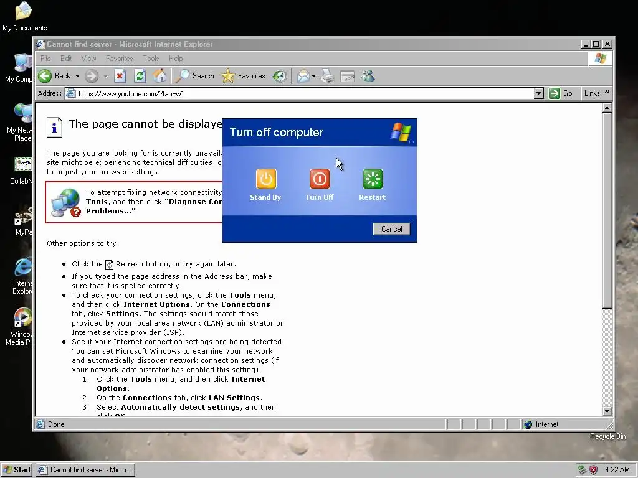Print the page using printer icon
The height and width of the screenshot is (478, 638).
click(328, 76)
